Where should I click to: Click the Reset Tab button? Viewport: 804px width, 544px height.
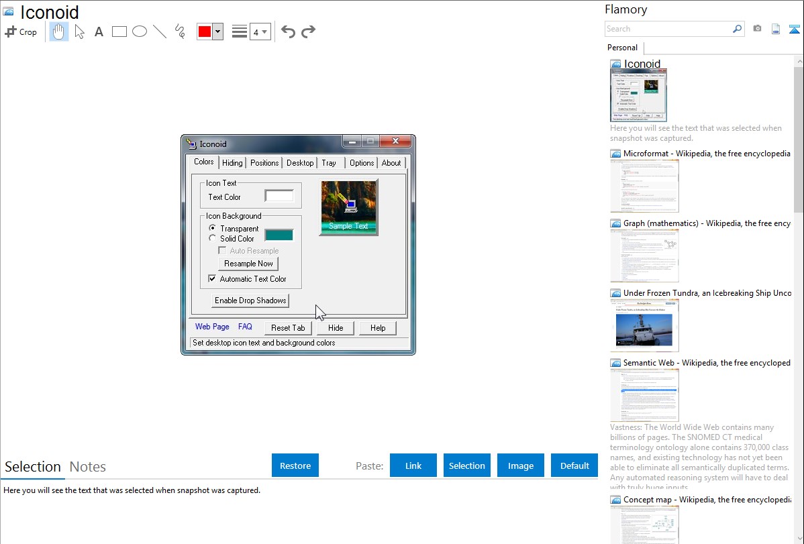coord(288,327)
